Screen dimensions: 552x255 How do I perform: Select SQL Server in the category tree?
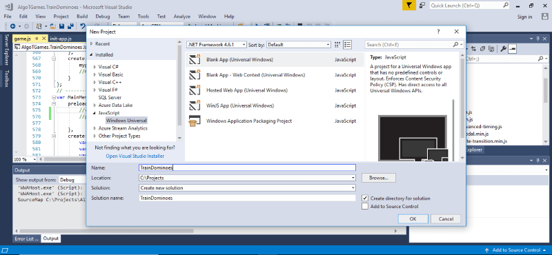coord(110,97)
